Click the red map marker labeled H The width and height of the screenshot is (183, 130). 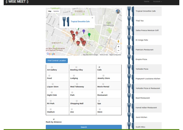(72, 33)
